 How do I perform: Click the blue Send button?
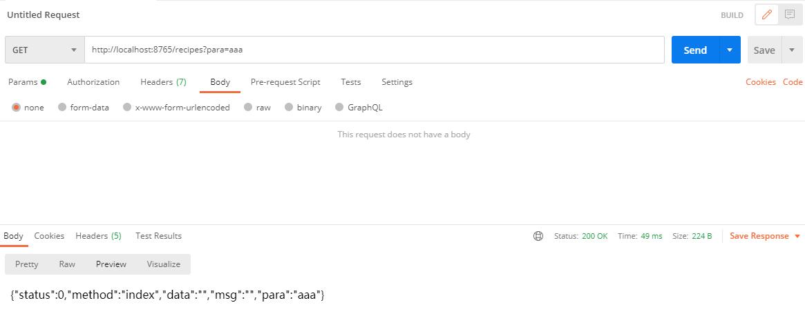point(695,50)
